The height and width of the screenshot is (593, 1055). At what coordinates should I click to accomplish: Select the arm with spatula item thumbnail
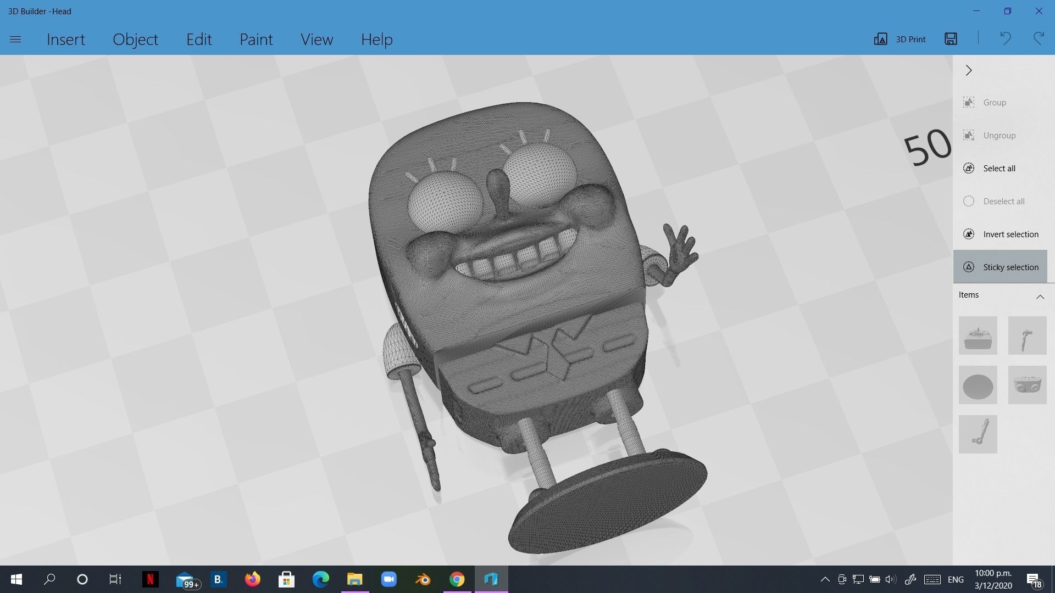pyautogui.click(x=1028, y=335)
